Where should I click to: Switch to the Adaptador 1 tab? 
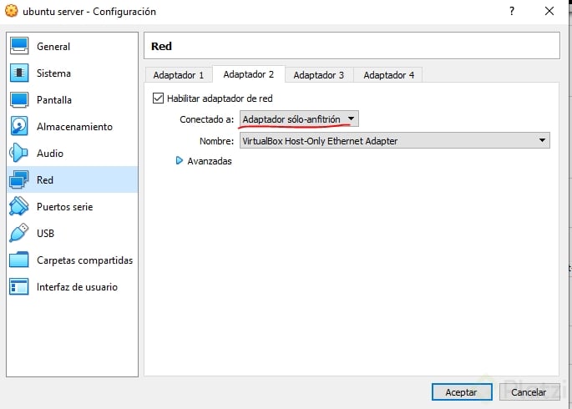point(178,75)
